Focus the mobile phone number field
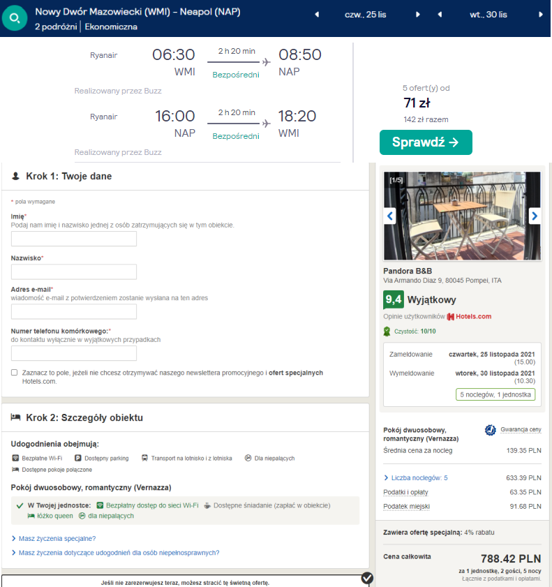Screen dimensions: 552x587 point(74,353)
